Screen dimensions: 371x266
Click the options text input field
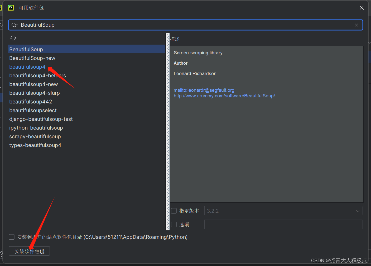[x=283, y=225]
